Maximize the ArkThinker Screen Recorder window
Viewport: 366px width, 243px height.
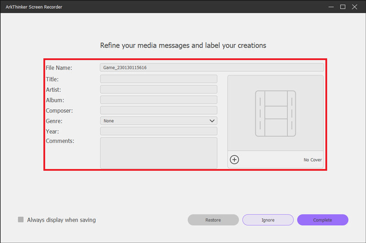pyautogui.click(x=343, y=7)
